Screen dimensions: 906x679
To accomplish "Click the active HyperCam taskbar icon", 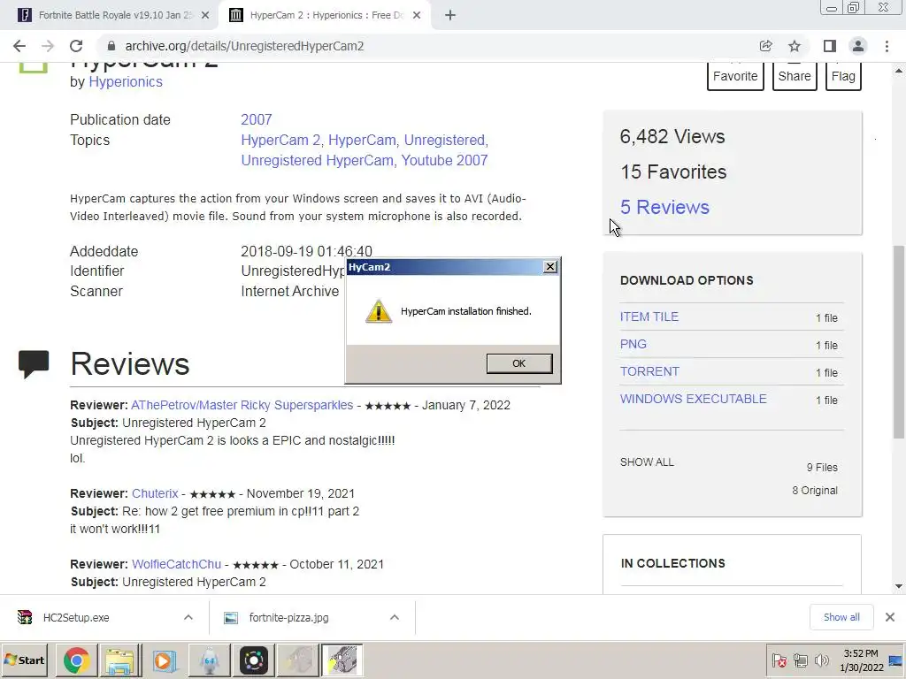I will pyautogui.click(x=342, y=660).
